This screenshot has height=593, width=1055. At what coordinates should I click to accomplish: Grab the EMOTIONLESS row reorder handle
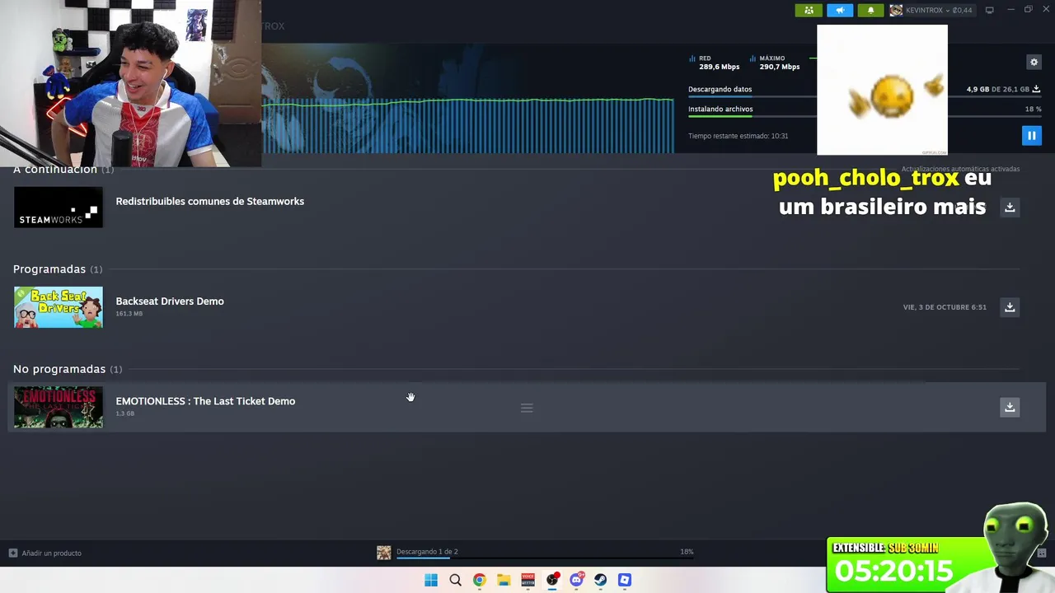(x=527, y=408)
